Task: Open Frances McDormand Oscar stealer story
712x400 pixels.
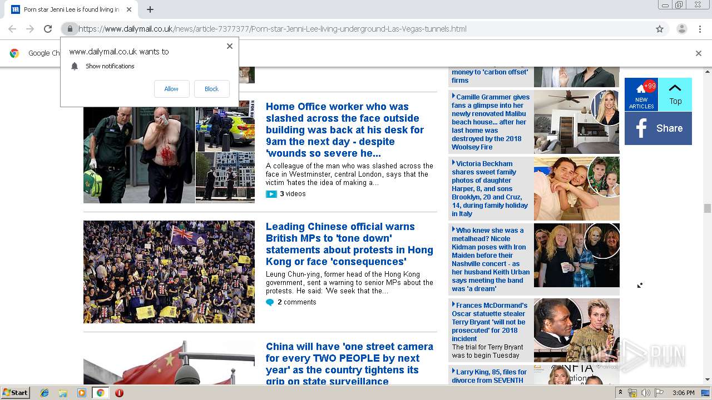Action: (x=489, y=322)
